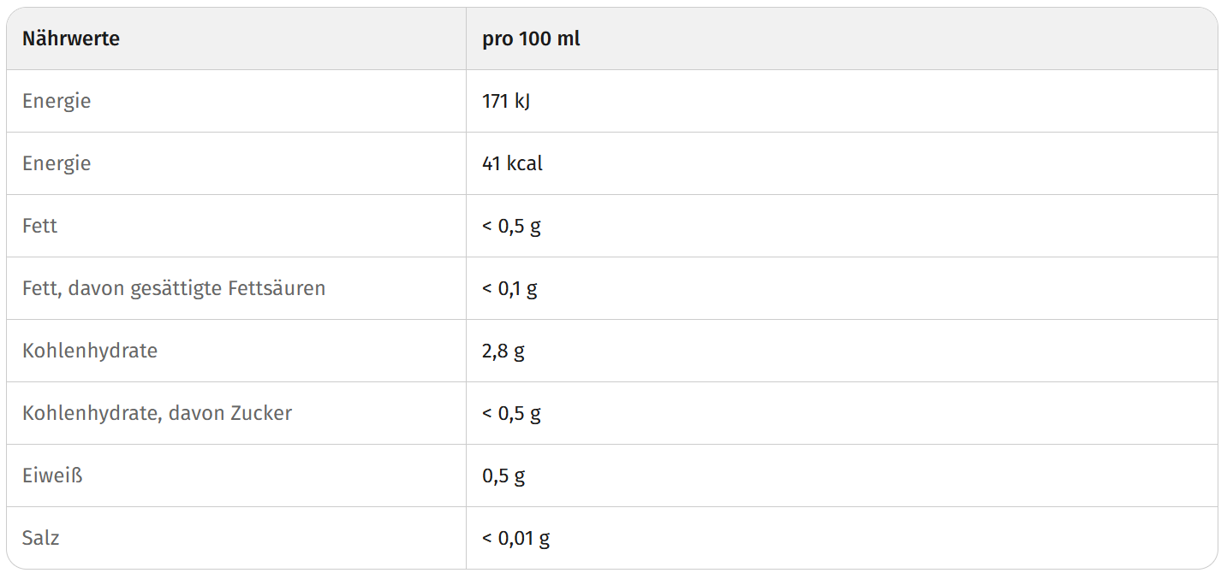Image resolution: width=1221 pixels, height=573 pixels.
Task: Click the kJ unit in Energie row
Action: coord(522,102)
